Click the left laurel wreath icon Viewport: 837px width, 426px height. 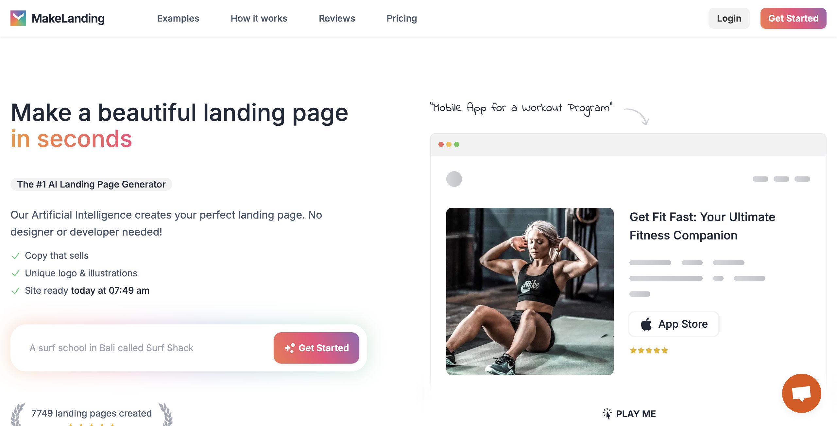[x=18, y=414]
